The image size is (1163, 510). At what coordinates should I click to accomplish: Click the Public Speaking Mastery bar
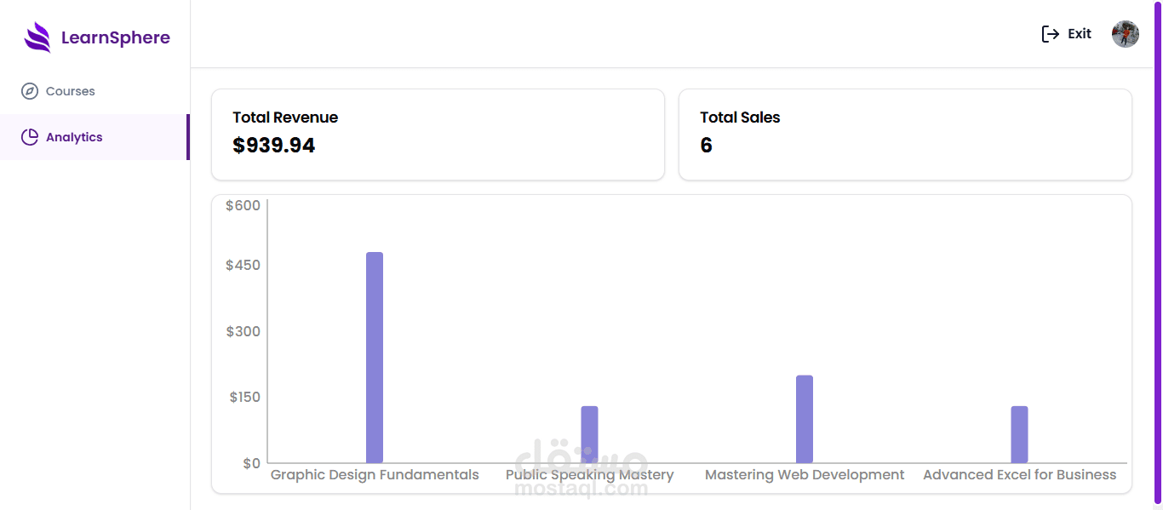589,434
